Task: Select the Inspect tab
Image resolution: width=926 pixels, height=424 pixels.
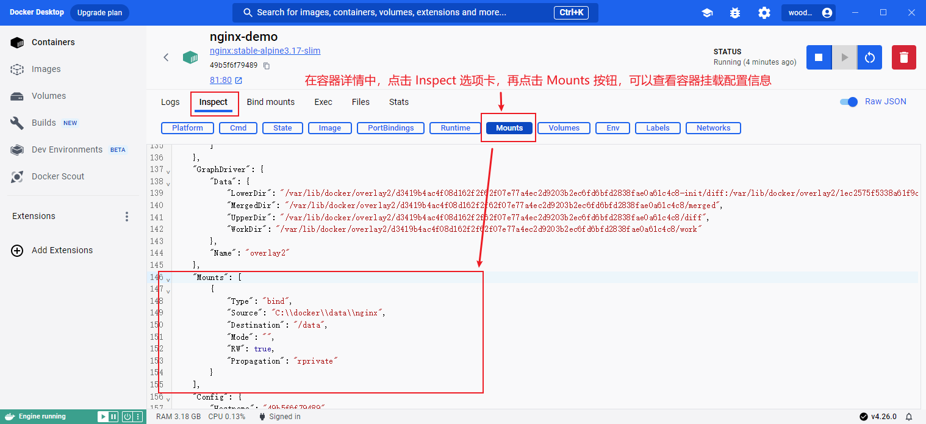Action: tap(214, 102)
